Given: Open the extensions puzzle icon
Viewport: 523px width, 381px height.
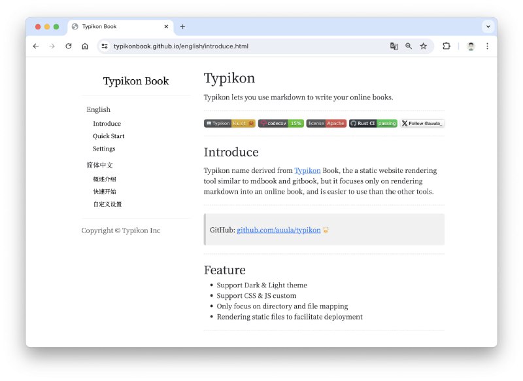Looking at the screenshot, I should click(x=447, y=46).
